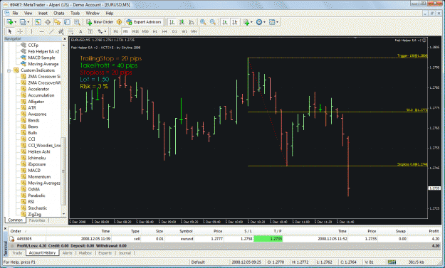The image size is (445, 268).
Task: Switch to Navigator Favorites tab
Action: [37, 220]
